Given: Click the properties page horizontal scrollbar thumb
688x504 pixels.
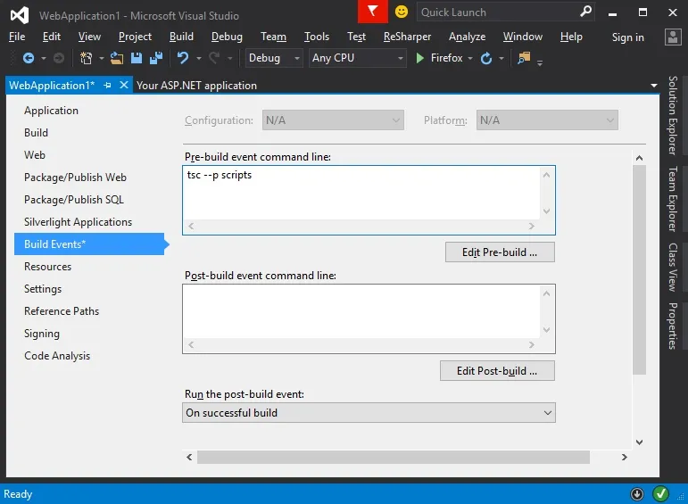Looking at the screenshot, I should point(394,457).
